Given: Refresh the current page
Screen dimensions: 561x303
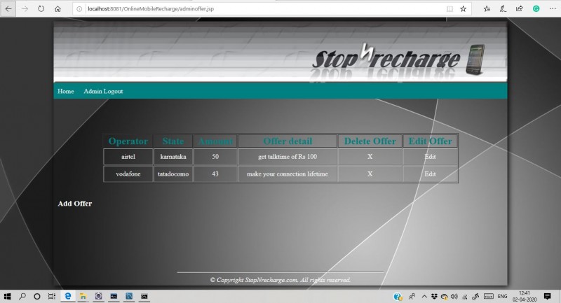Looking at the screenshot, I should point(41,9).
